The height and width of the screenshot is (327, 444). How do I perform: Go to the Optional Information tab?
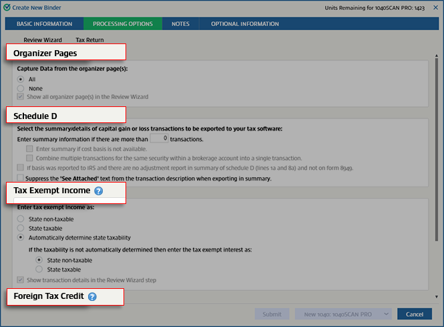pos(245,24)
